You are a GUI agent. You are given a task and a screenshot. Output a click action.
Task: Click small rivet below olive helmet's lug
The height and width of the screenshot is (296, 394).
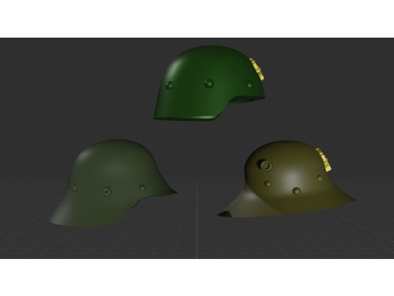268,184
